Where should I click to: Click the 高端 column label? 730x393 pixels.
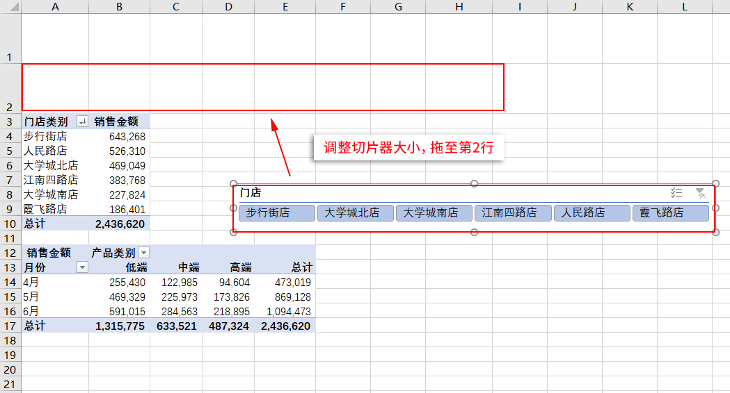[241, 267]
